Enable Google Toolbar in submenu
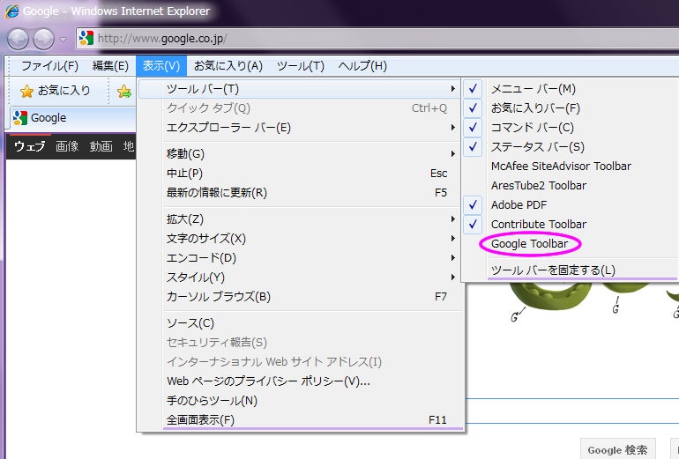Screen dimensions: 679x459 tap(571, 243)
